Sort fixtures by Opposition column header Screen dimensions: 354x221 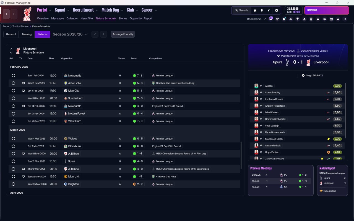[x=67, y=59]
